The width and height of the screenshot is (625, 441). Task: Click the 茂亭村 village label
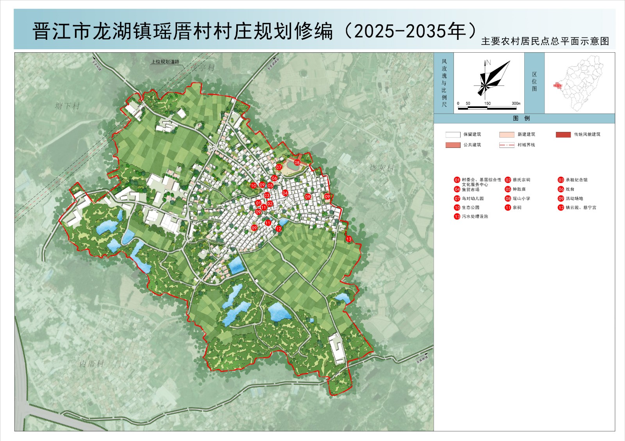(x=203, y=68)
